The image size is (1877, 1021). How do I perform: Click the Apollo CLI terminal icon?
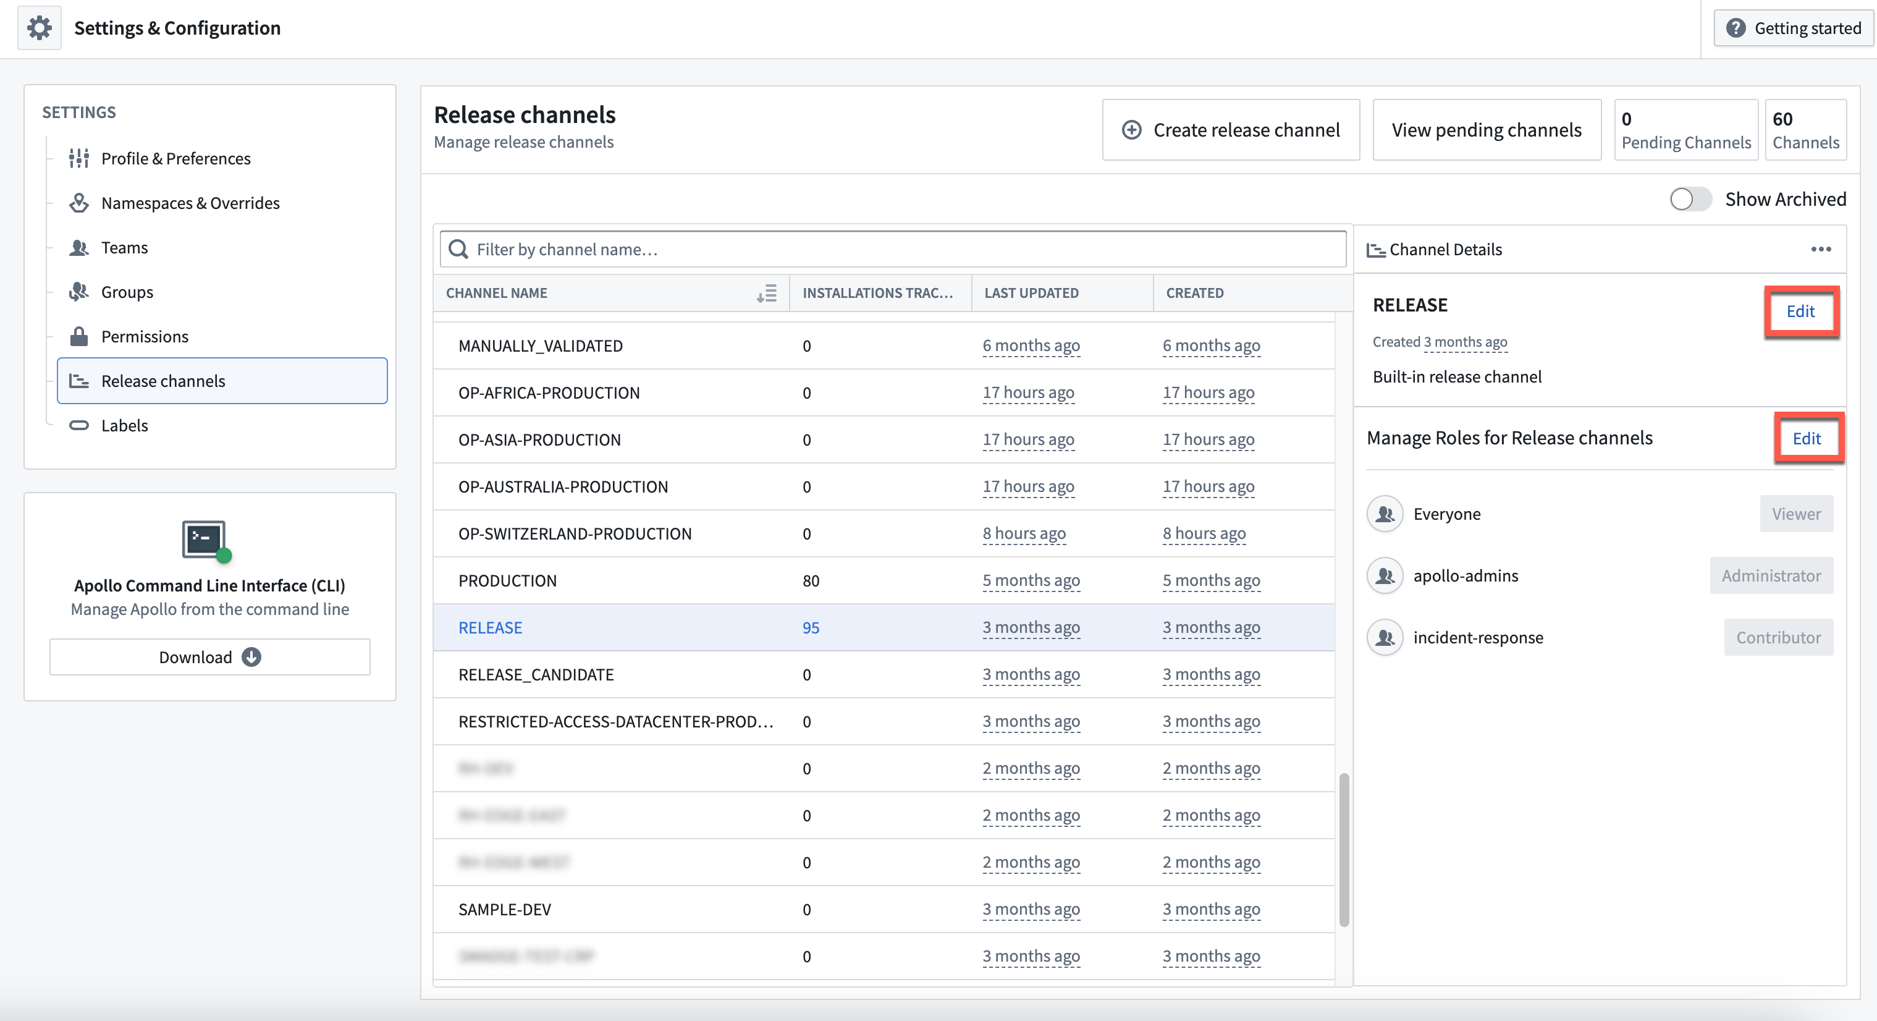point(206,541)
